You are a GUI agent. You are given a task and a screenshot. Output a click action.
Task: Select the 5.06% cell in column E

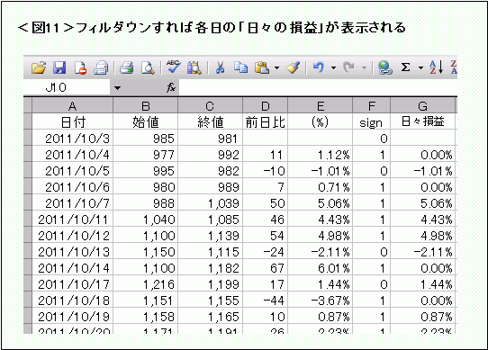tap(321, 202)
